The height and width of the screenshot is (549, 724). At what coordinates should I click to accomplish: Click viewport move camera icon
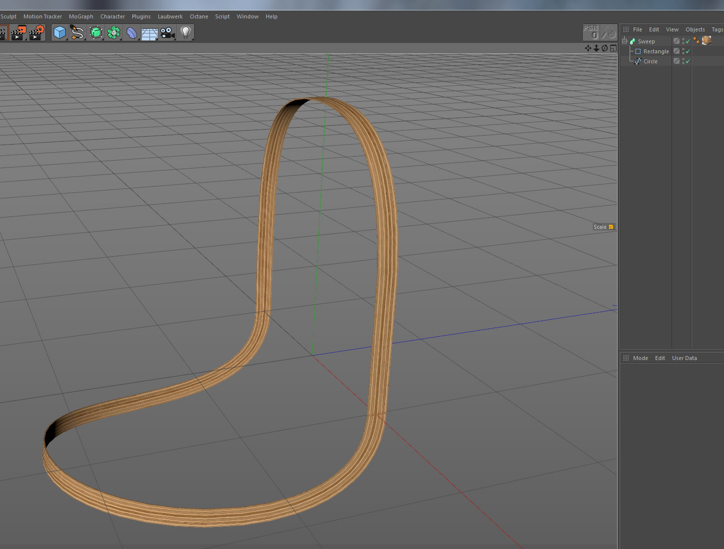click(x=588, y=48)
